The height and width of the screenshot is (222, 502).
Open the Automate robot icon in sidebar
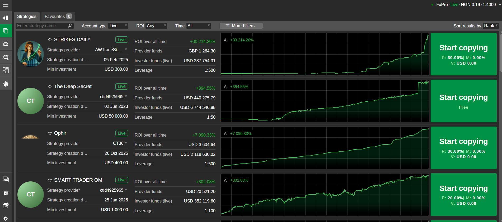pos(6,44)
